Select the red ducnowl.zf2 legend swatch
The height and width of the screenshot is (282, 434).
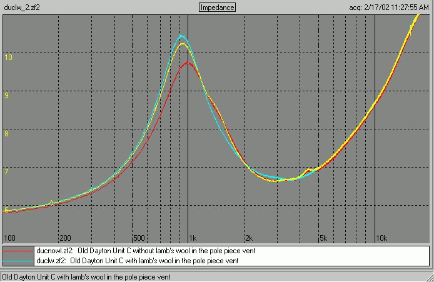click(x=18, y=251)
